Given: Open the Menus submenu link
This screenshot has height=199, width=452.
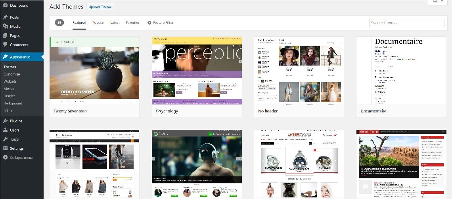Looking at the screenshot, I should pyautogui.click(x=9, y=89).
